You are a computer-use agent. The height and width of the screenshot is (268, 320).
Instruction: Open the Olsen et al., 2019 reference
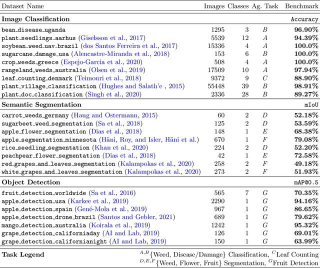[x=117, y=70]
